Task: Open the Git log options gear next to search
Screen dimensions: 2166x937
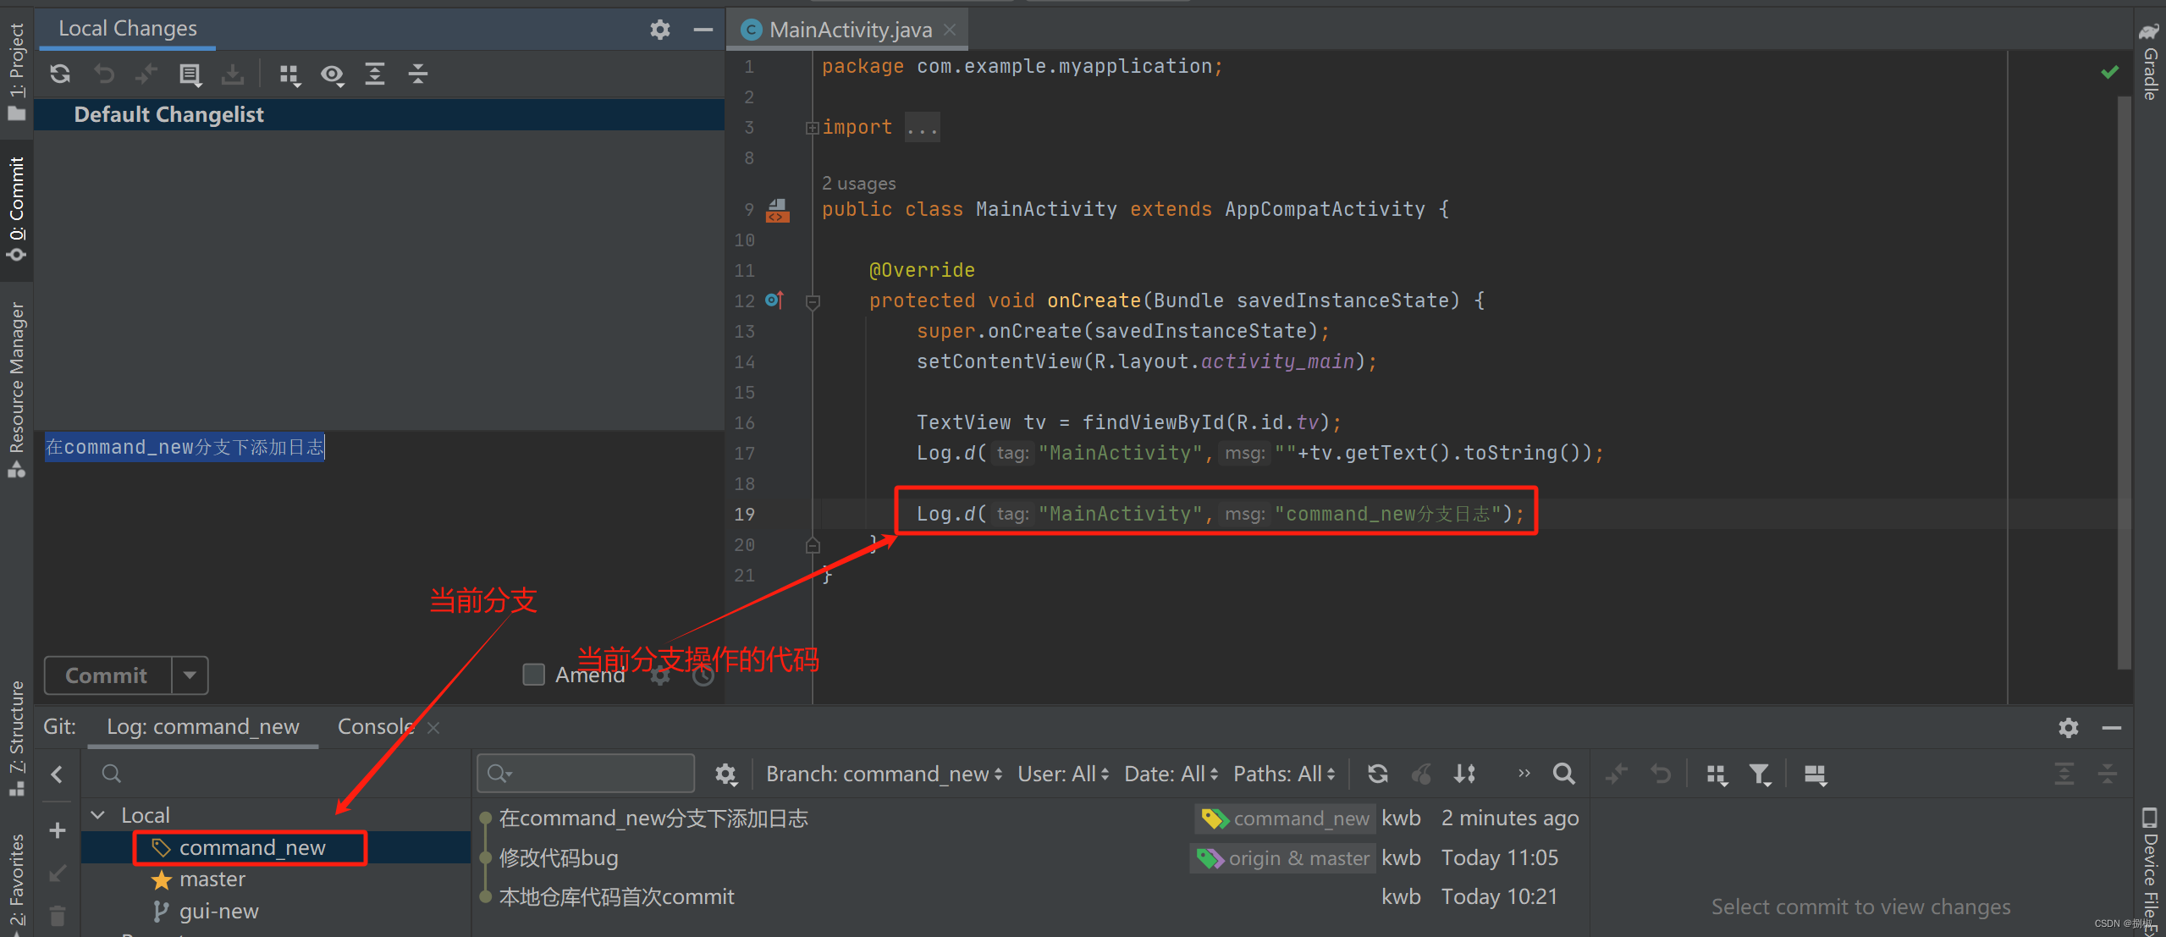Action: [x=726, y=774]
